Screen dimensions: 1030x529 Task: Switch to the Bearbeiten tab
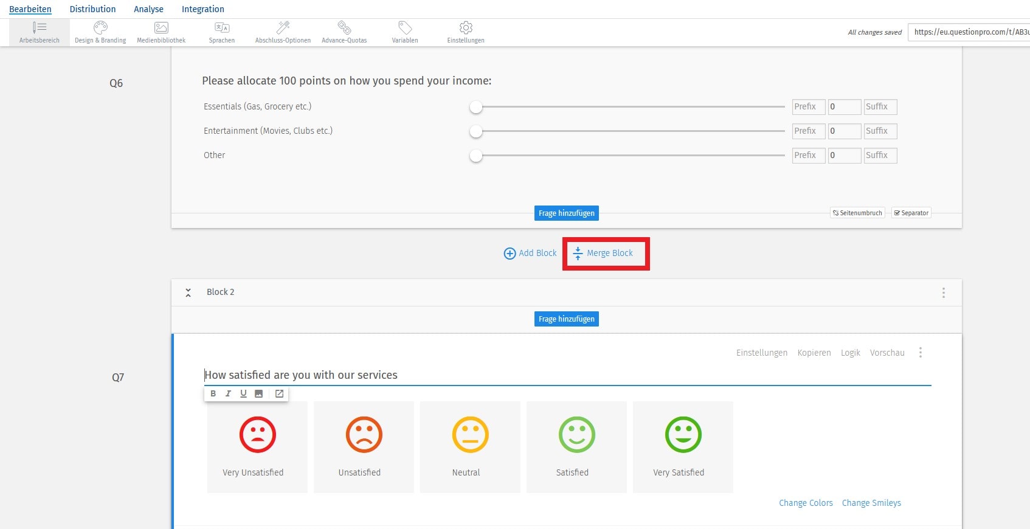[30, 9]
